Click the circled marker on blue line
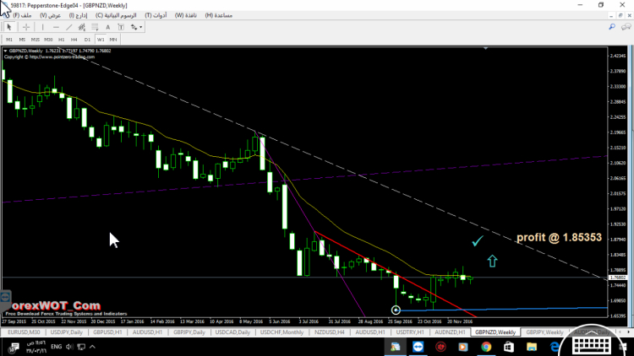 point(396,310)
